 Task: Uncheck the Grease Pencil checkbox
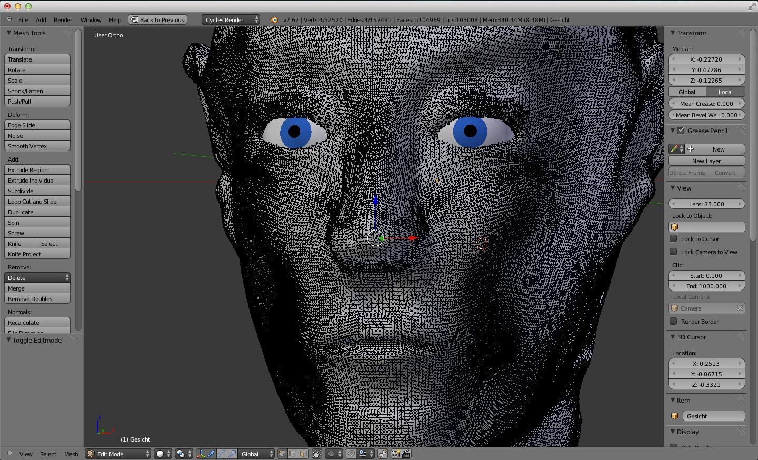coord(681,131)
